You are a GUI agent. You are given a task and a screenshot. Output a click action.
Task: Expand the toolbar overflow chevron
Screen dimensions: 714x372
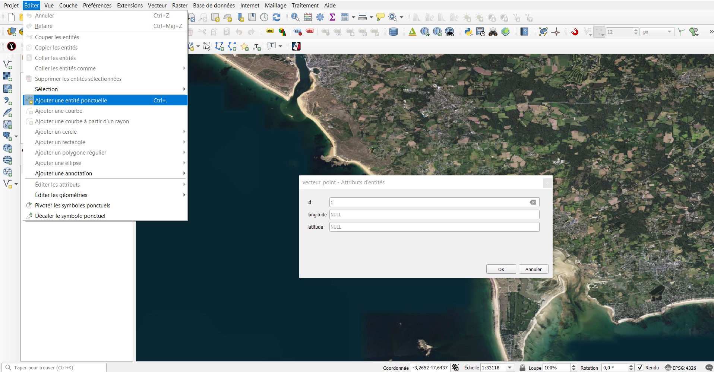click(x=711, y=32)
